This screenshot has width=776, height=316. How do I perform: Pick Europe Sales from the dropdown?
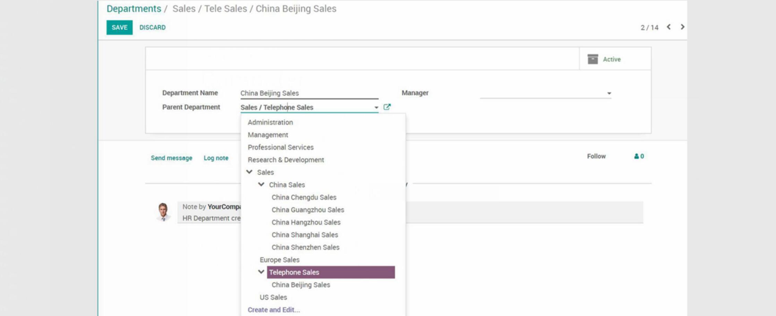click(x=279, y=260)
